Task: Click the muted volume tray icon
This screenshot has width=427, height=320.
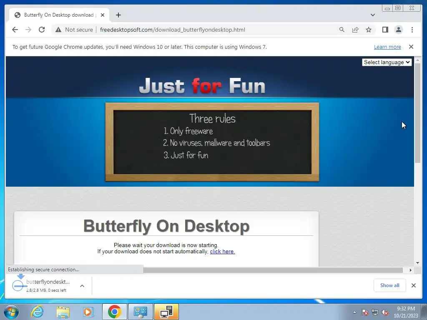Action: tap(385, 312)
